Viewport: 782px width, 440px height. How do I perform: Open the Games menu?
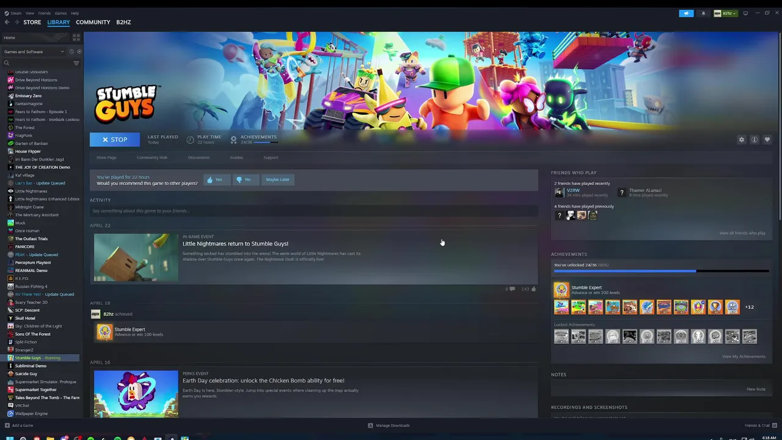pos(60,13)
